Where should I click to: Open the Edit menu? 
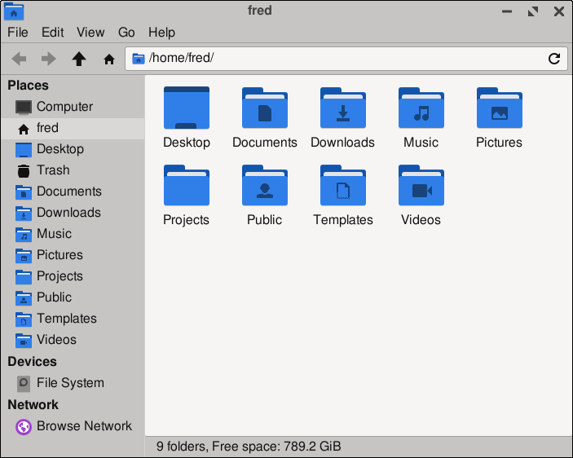(x=53, y=32)
